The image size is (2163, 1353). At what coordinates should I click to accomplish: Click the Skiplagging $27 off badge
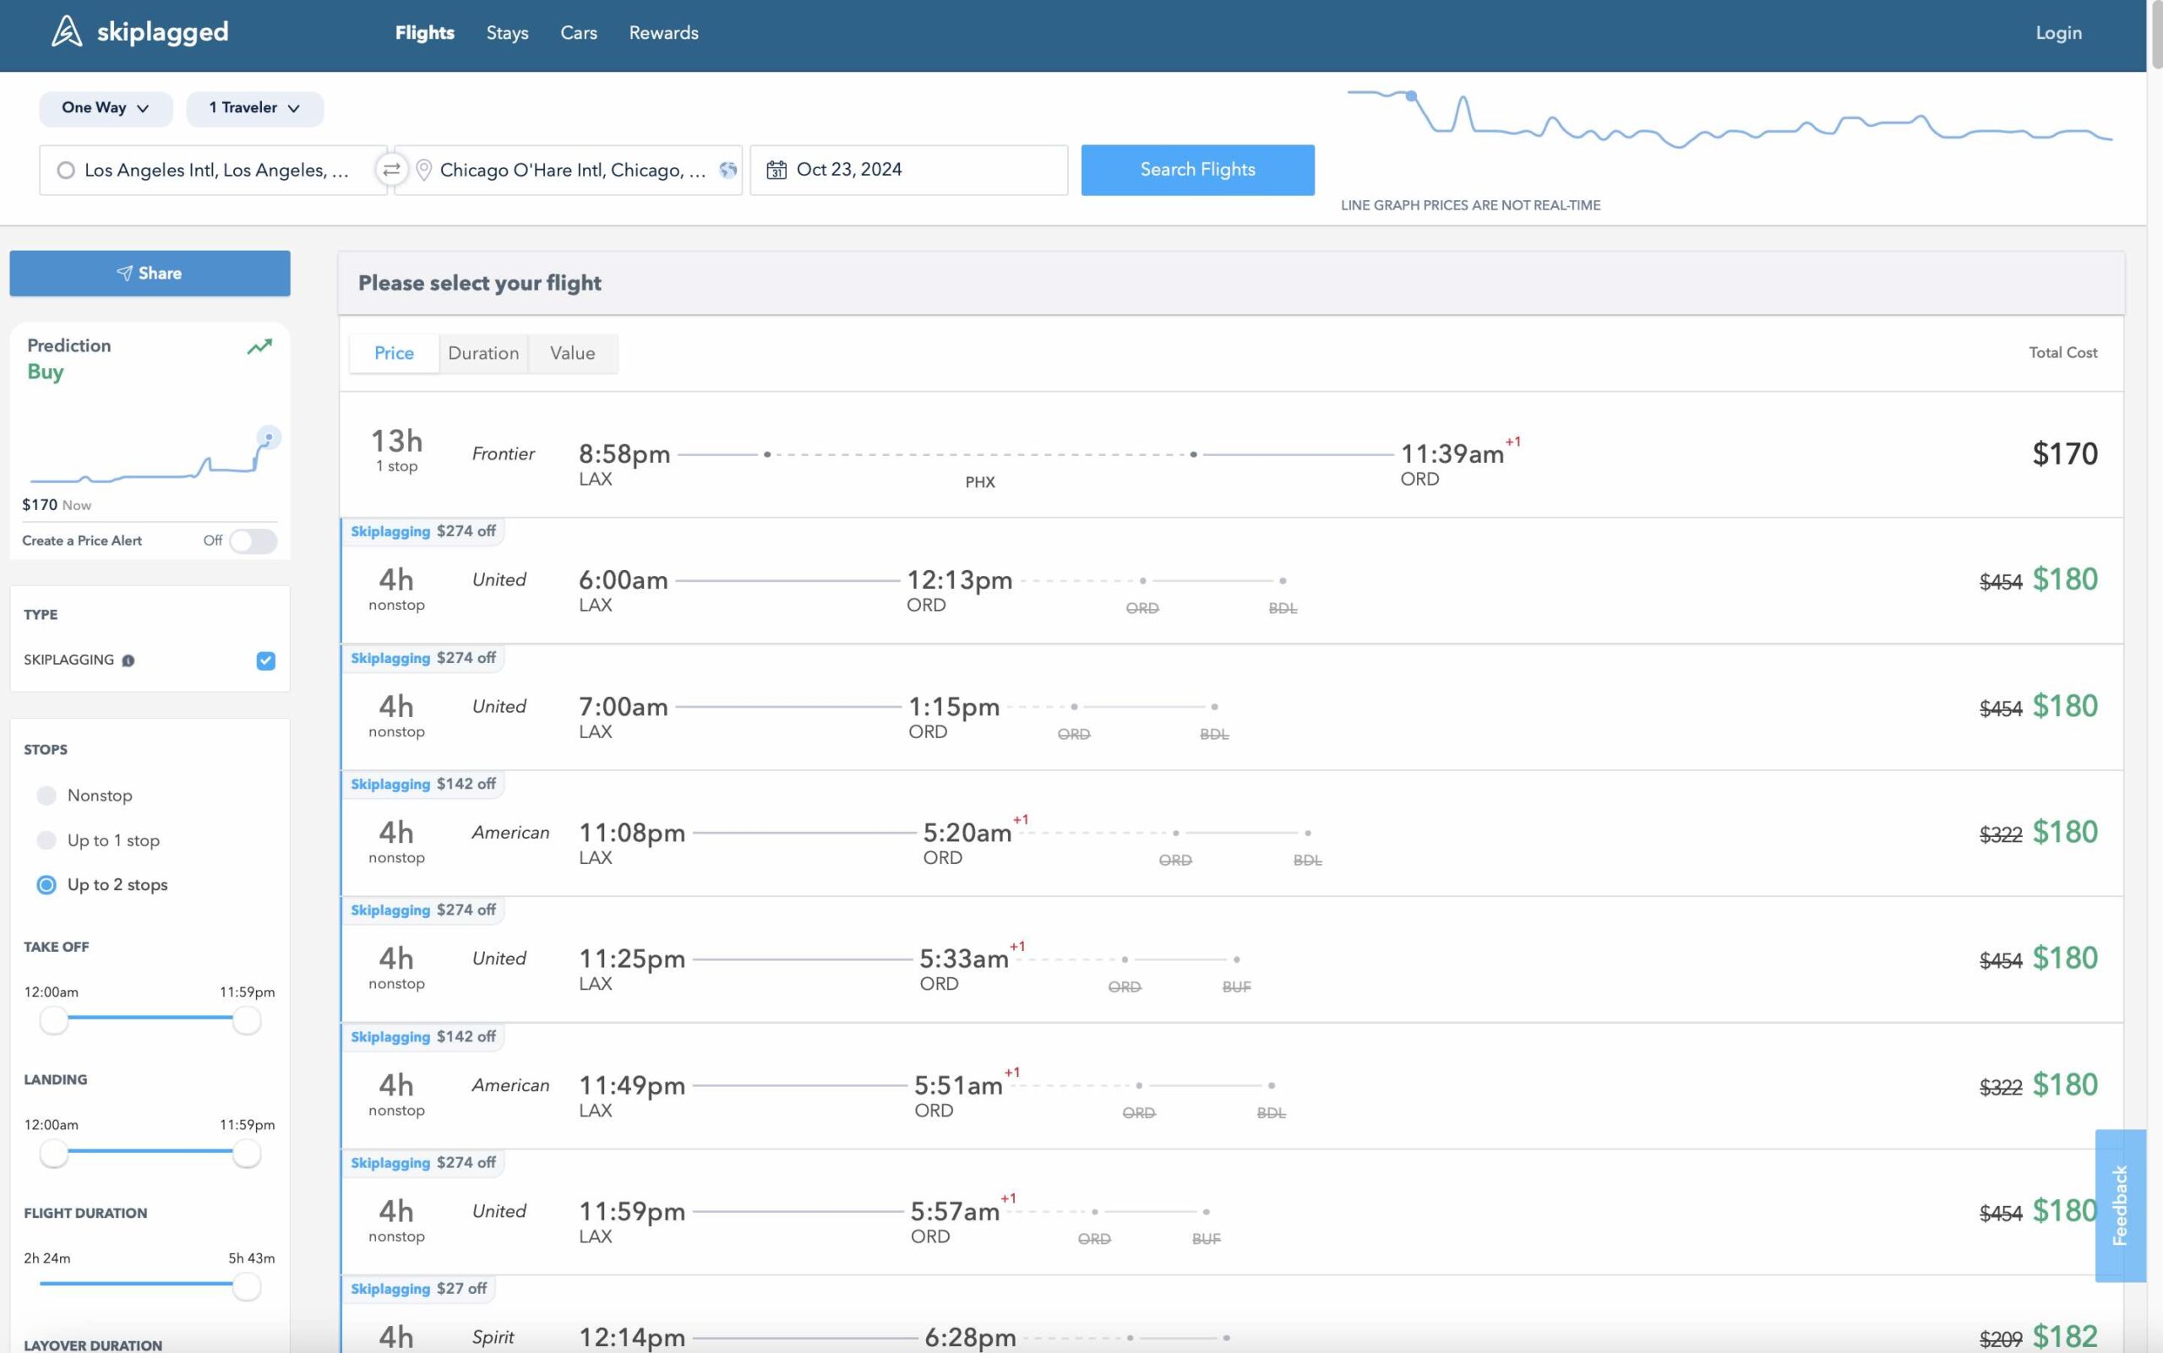pyautogui.click(x=418, y=1289)
